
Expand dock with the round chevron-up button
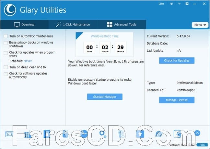point(197,133)
